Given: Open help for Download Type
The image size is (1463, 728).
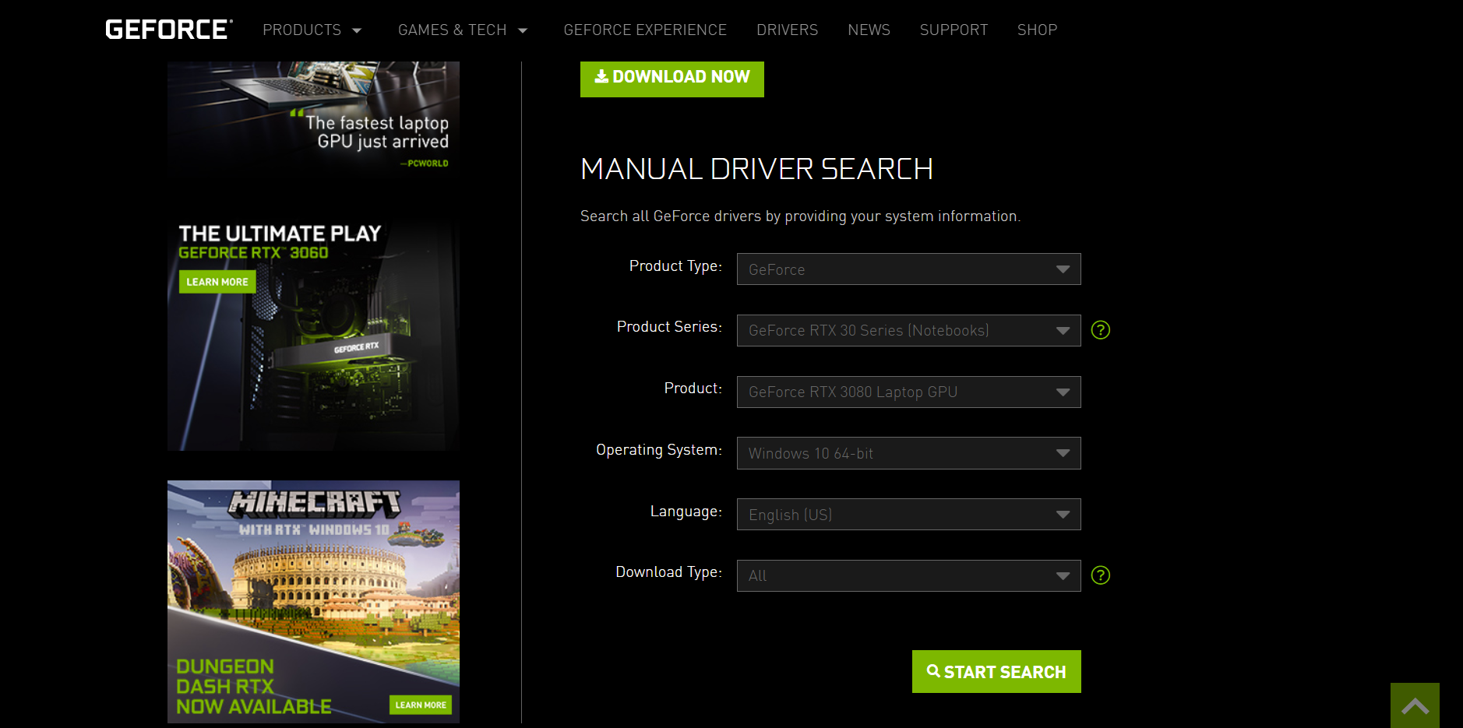Looking at the screenshot, I should (x=1100, y=575).
